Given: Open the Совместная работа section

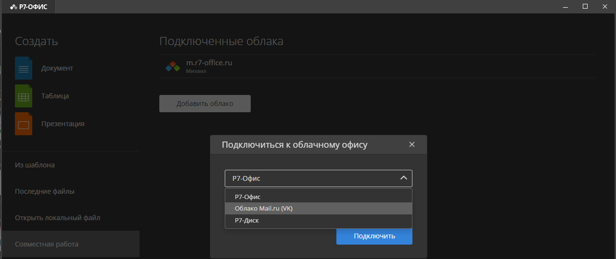Looking at the screenshot, I should pos(70,244).
